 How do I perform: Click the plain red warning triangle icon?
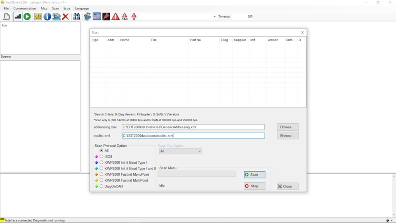coord(115,17)
